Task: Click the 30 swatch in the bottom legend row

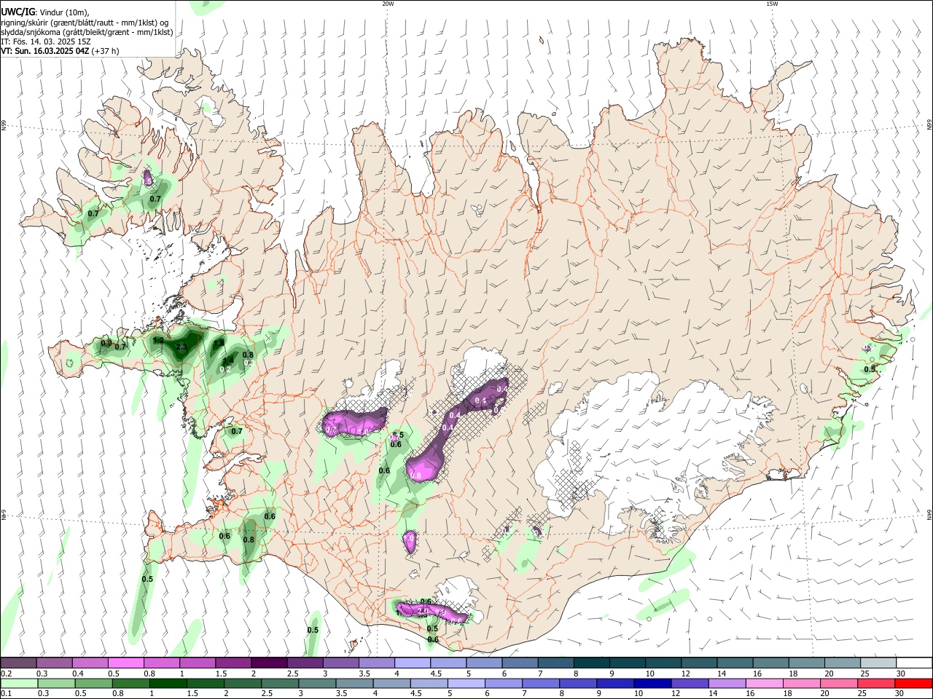Action: click(913, 683)
